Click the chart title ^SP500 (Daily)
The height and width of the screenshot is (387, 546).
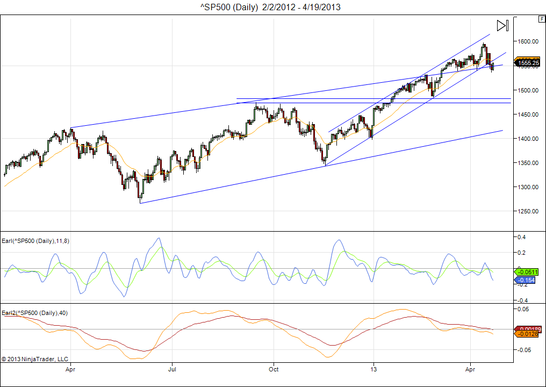[x=230, y=7]
